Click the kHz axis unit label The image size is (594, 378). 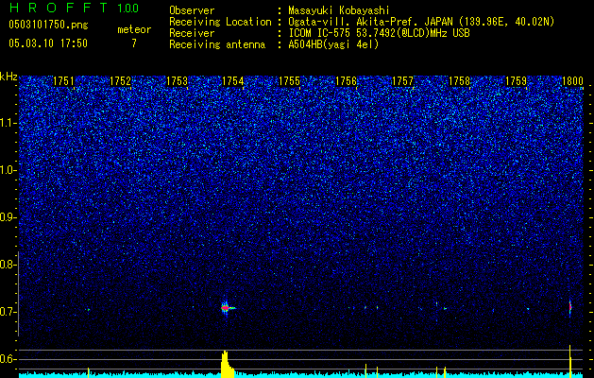[x=8, y=77]
